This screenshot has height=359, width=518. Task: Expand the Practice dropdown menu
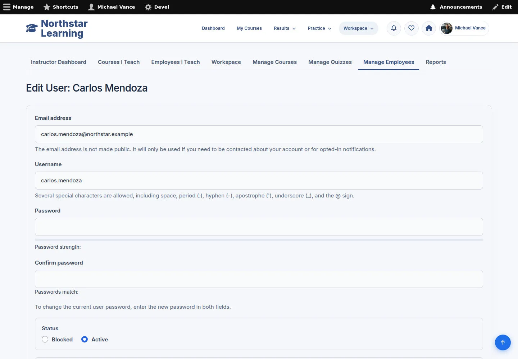[319, 28]
